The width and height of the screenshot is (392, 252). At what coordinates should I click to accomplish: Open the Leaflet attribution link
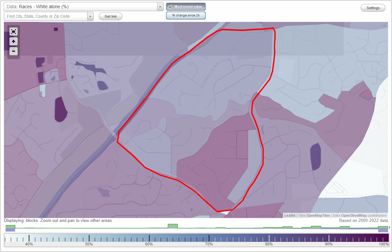290,215
